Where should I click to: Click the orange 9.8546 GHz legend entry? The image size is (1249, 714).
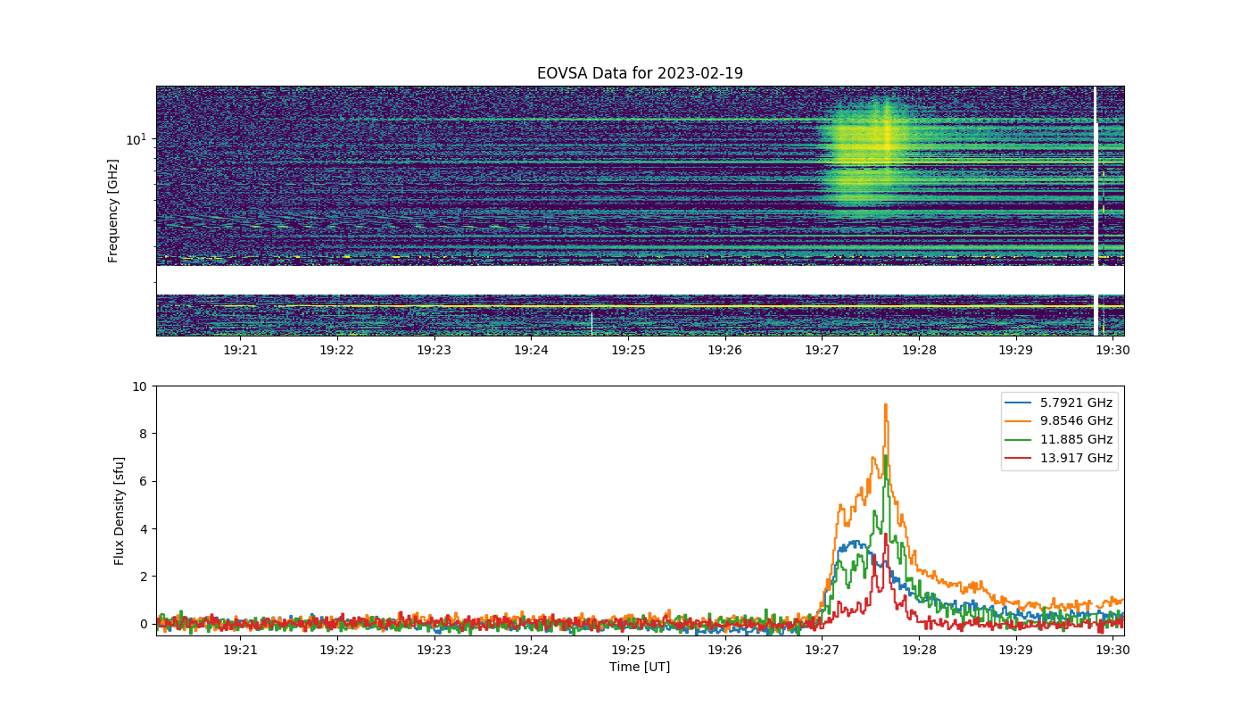(x=1059, y=421)
